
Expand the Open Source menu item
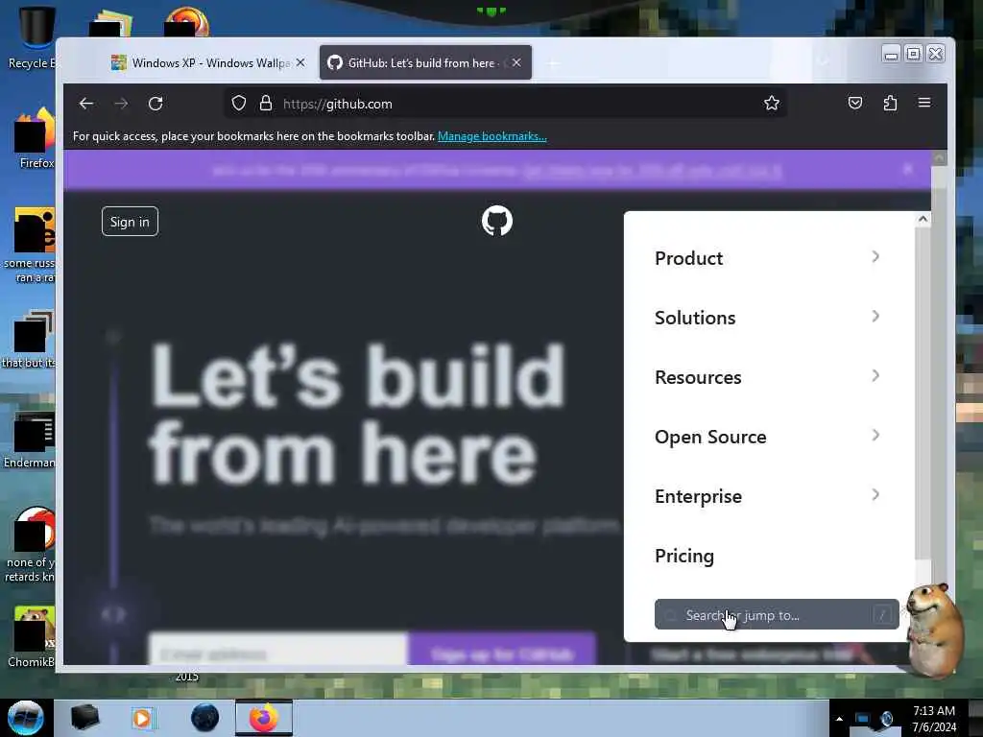(768, 437)
